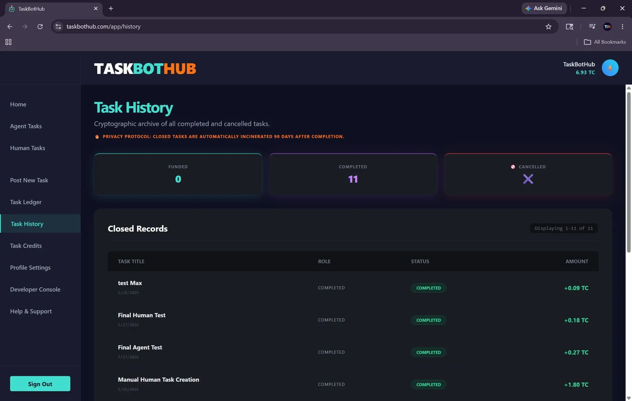Click the Sign Out button
Screen dimensions: 632x401
pos(40,384)
